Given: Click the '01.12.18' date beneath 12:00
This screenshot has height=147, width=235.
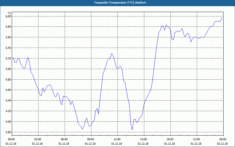Looking at the screenshot, I should [117, 144].
